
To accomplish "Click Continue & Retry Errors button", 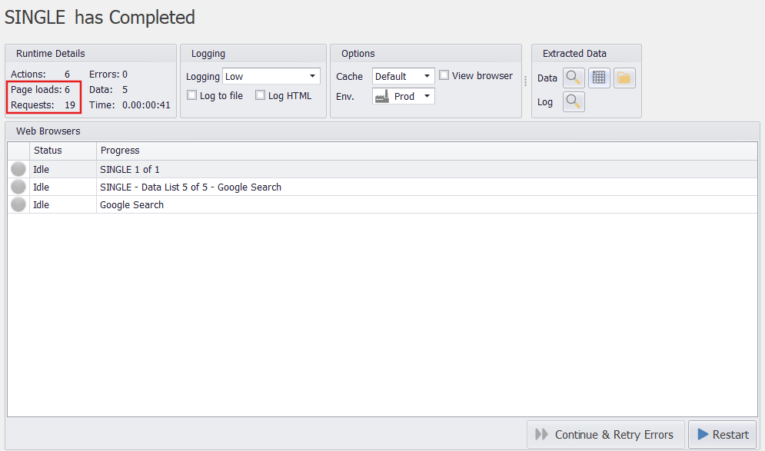I will (x=605, y=434).
